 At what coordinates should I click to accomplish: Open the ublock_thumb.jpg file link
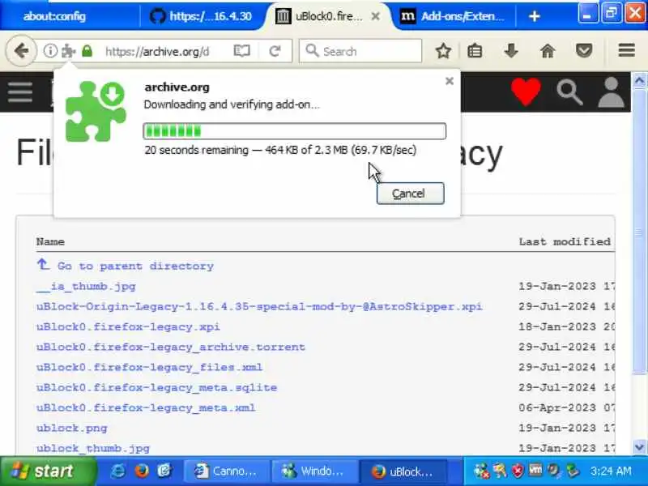(93, 449)
